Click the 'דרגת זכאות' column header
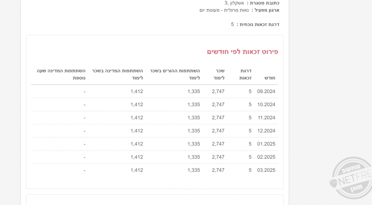Screen dimensions: 372x205 pos(245,74)
